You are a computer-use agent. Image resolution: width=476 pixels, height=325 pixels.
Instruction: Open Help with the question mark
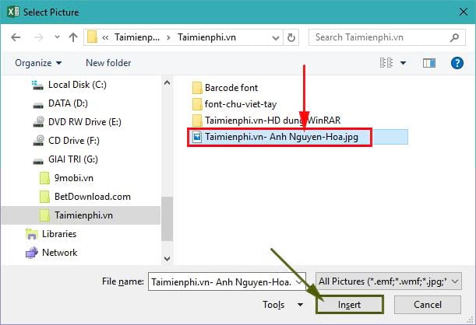457,63
